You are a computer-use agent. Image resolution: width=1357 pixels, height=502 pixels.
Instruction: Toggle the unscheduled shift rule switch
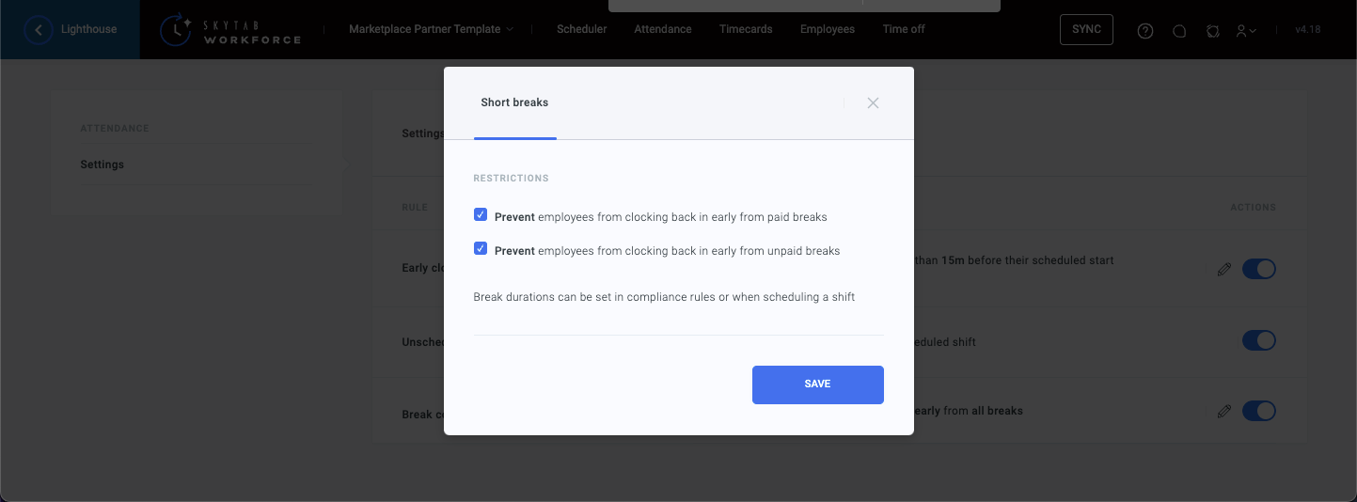coord(1258,340)
